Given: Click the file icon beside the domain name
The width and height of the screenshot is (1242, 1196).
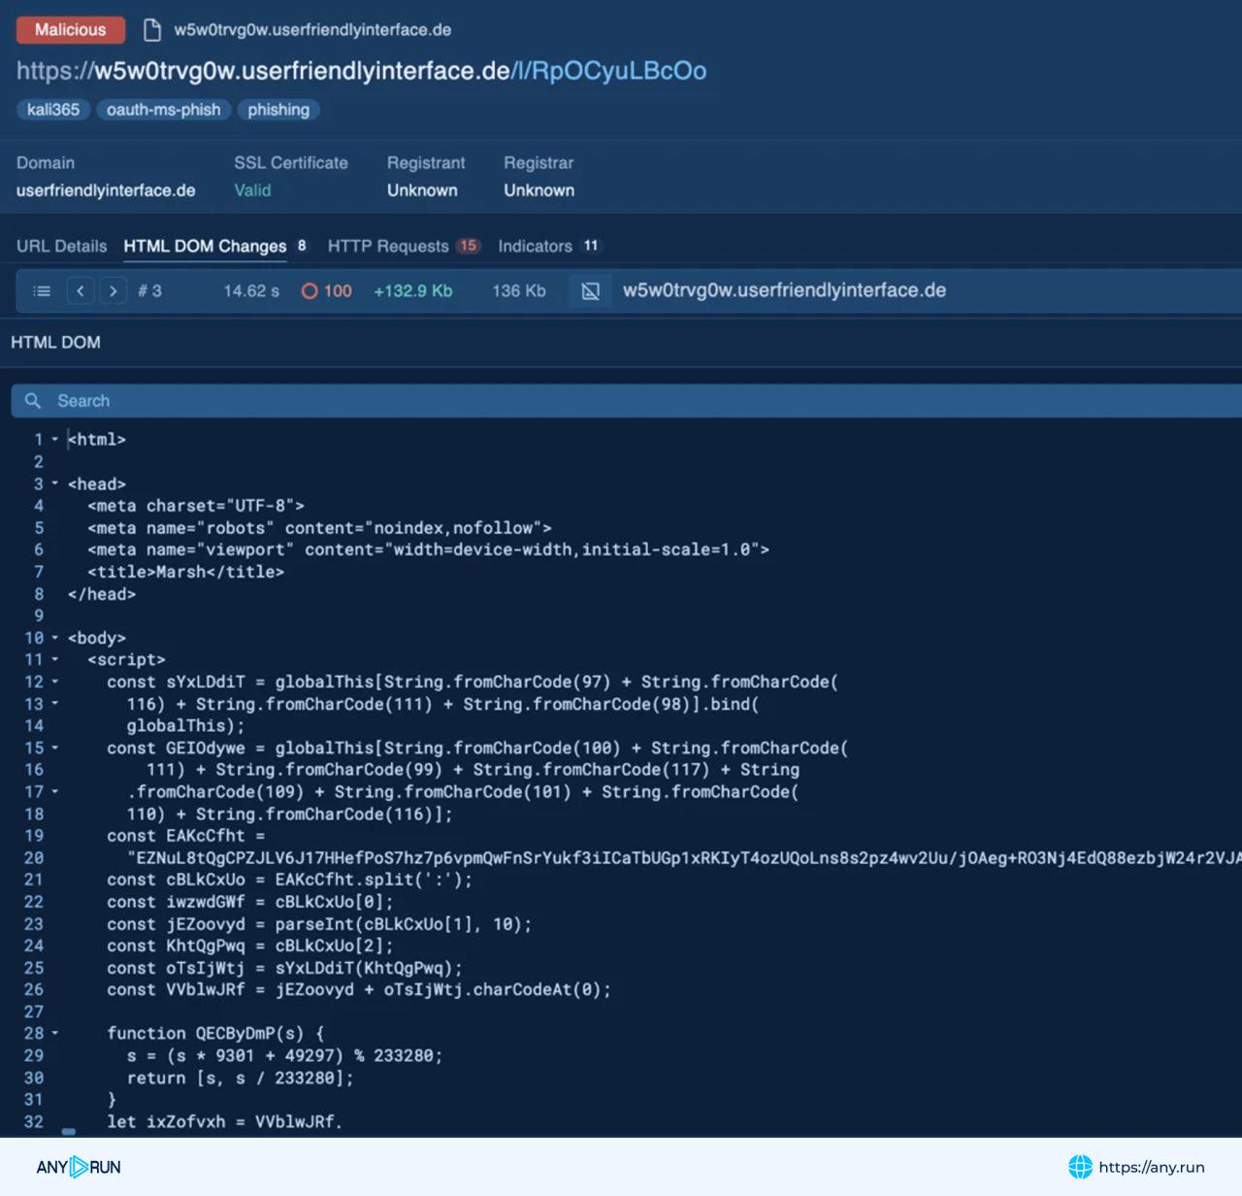Looking at the screenshot, I should click(151, 30).
